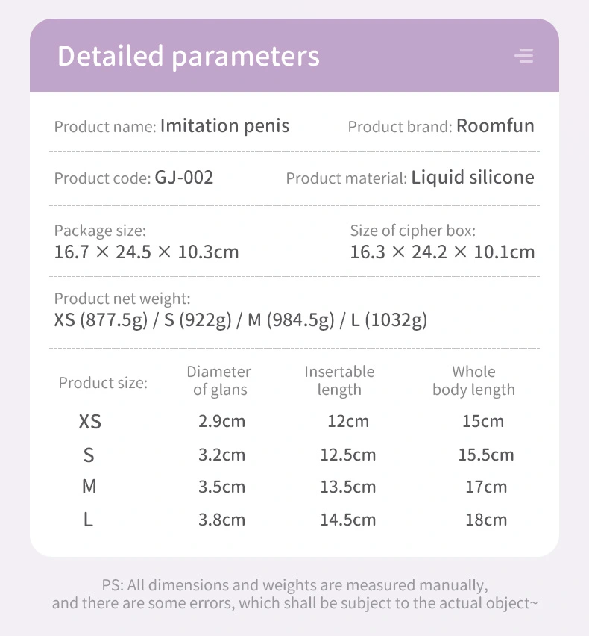Click the Whole body length column header
Image resolution: width=589 pixels, height=636 pixels.
click(473, 381)
